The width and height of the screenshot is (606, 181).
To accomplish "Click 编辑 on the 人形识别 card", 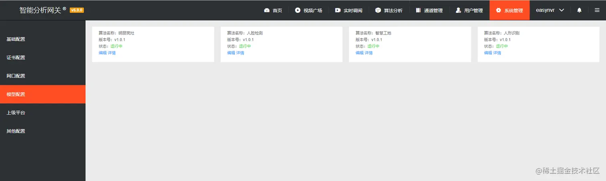I will (488, 53).
